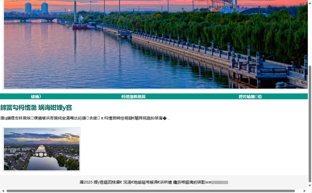Click the horizontal scrollbar thumb
Screen dimensions: 312x193
150,191
